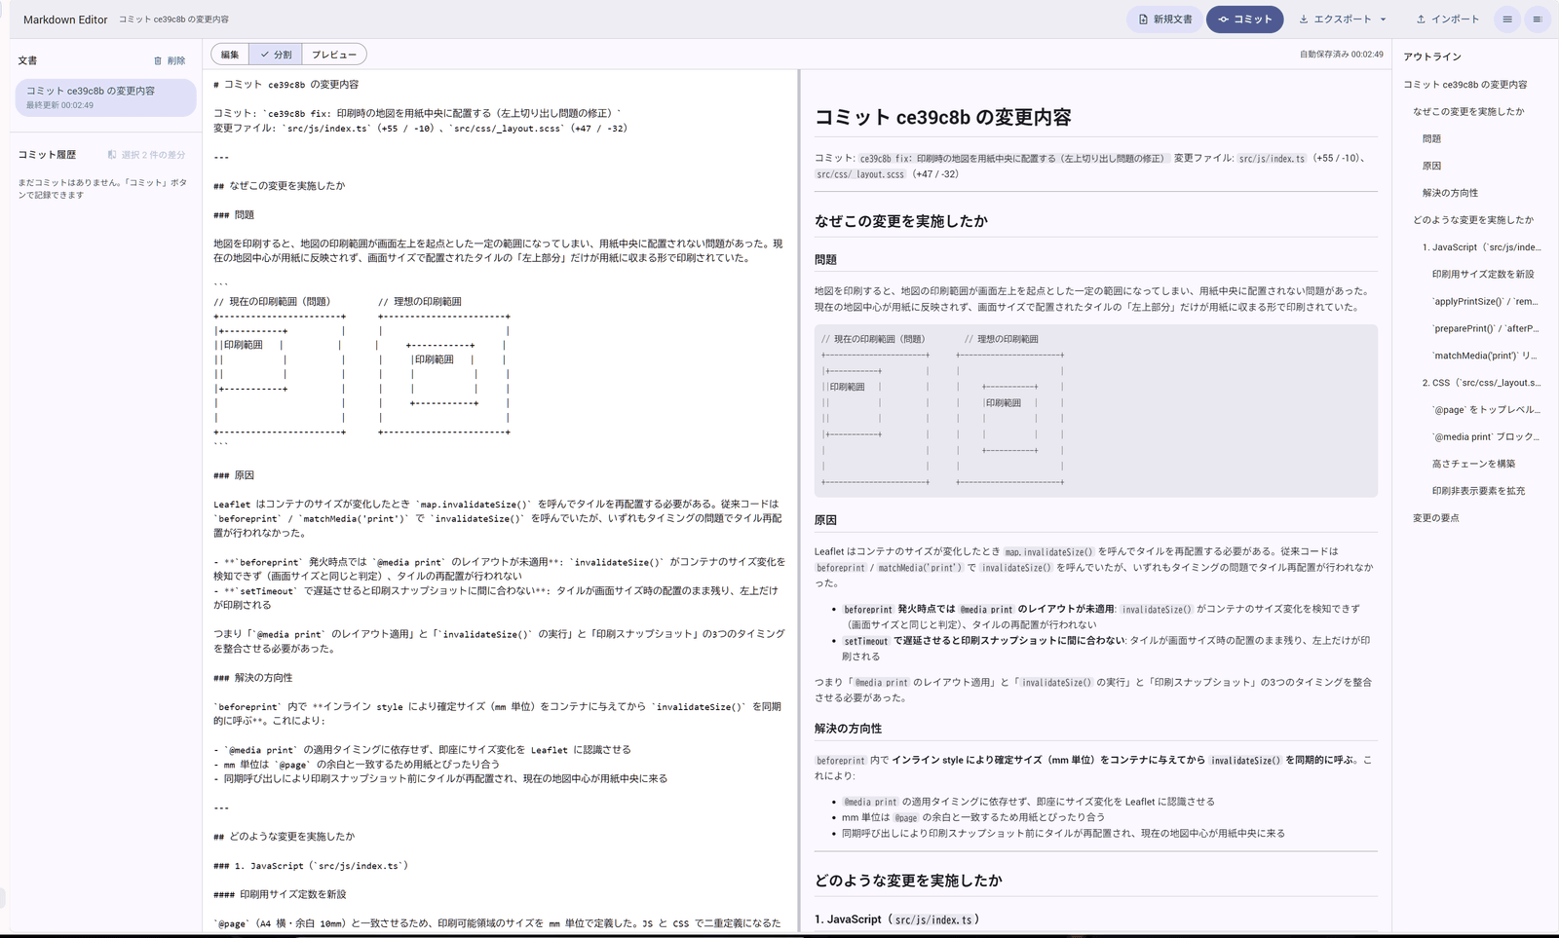Go to なぜこの変更を実施したか in outline
The image size is (1559, 938).
click(x=1468, y=112)
